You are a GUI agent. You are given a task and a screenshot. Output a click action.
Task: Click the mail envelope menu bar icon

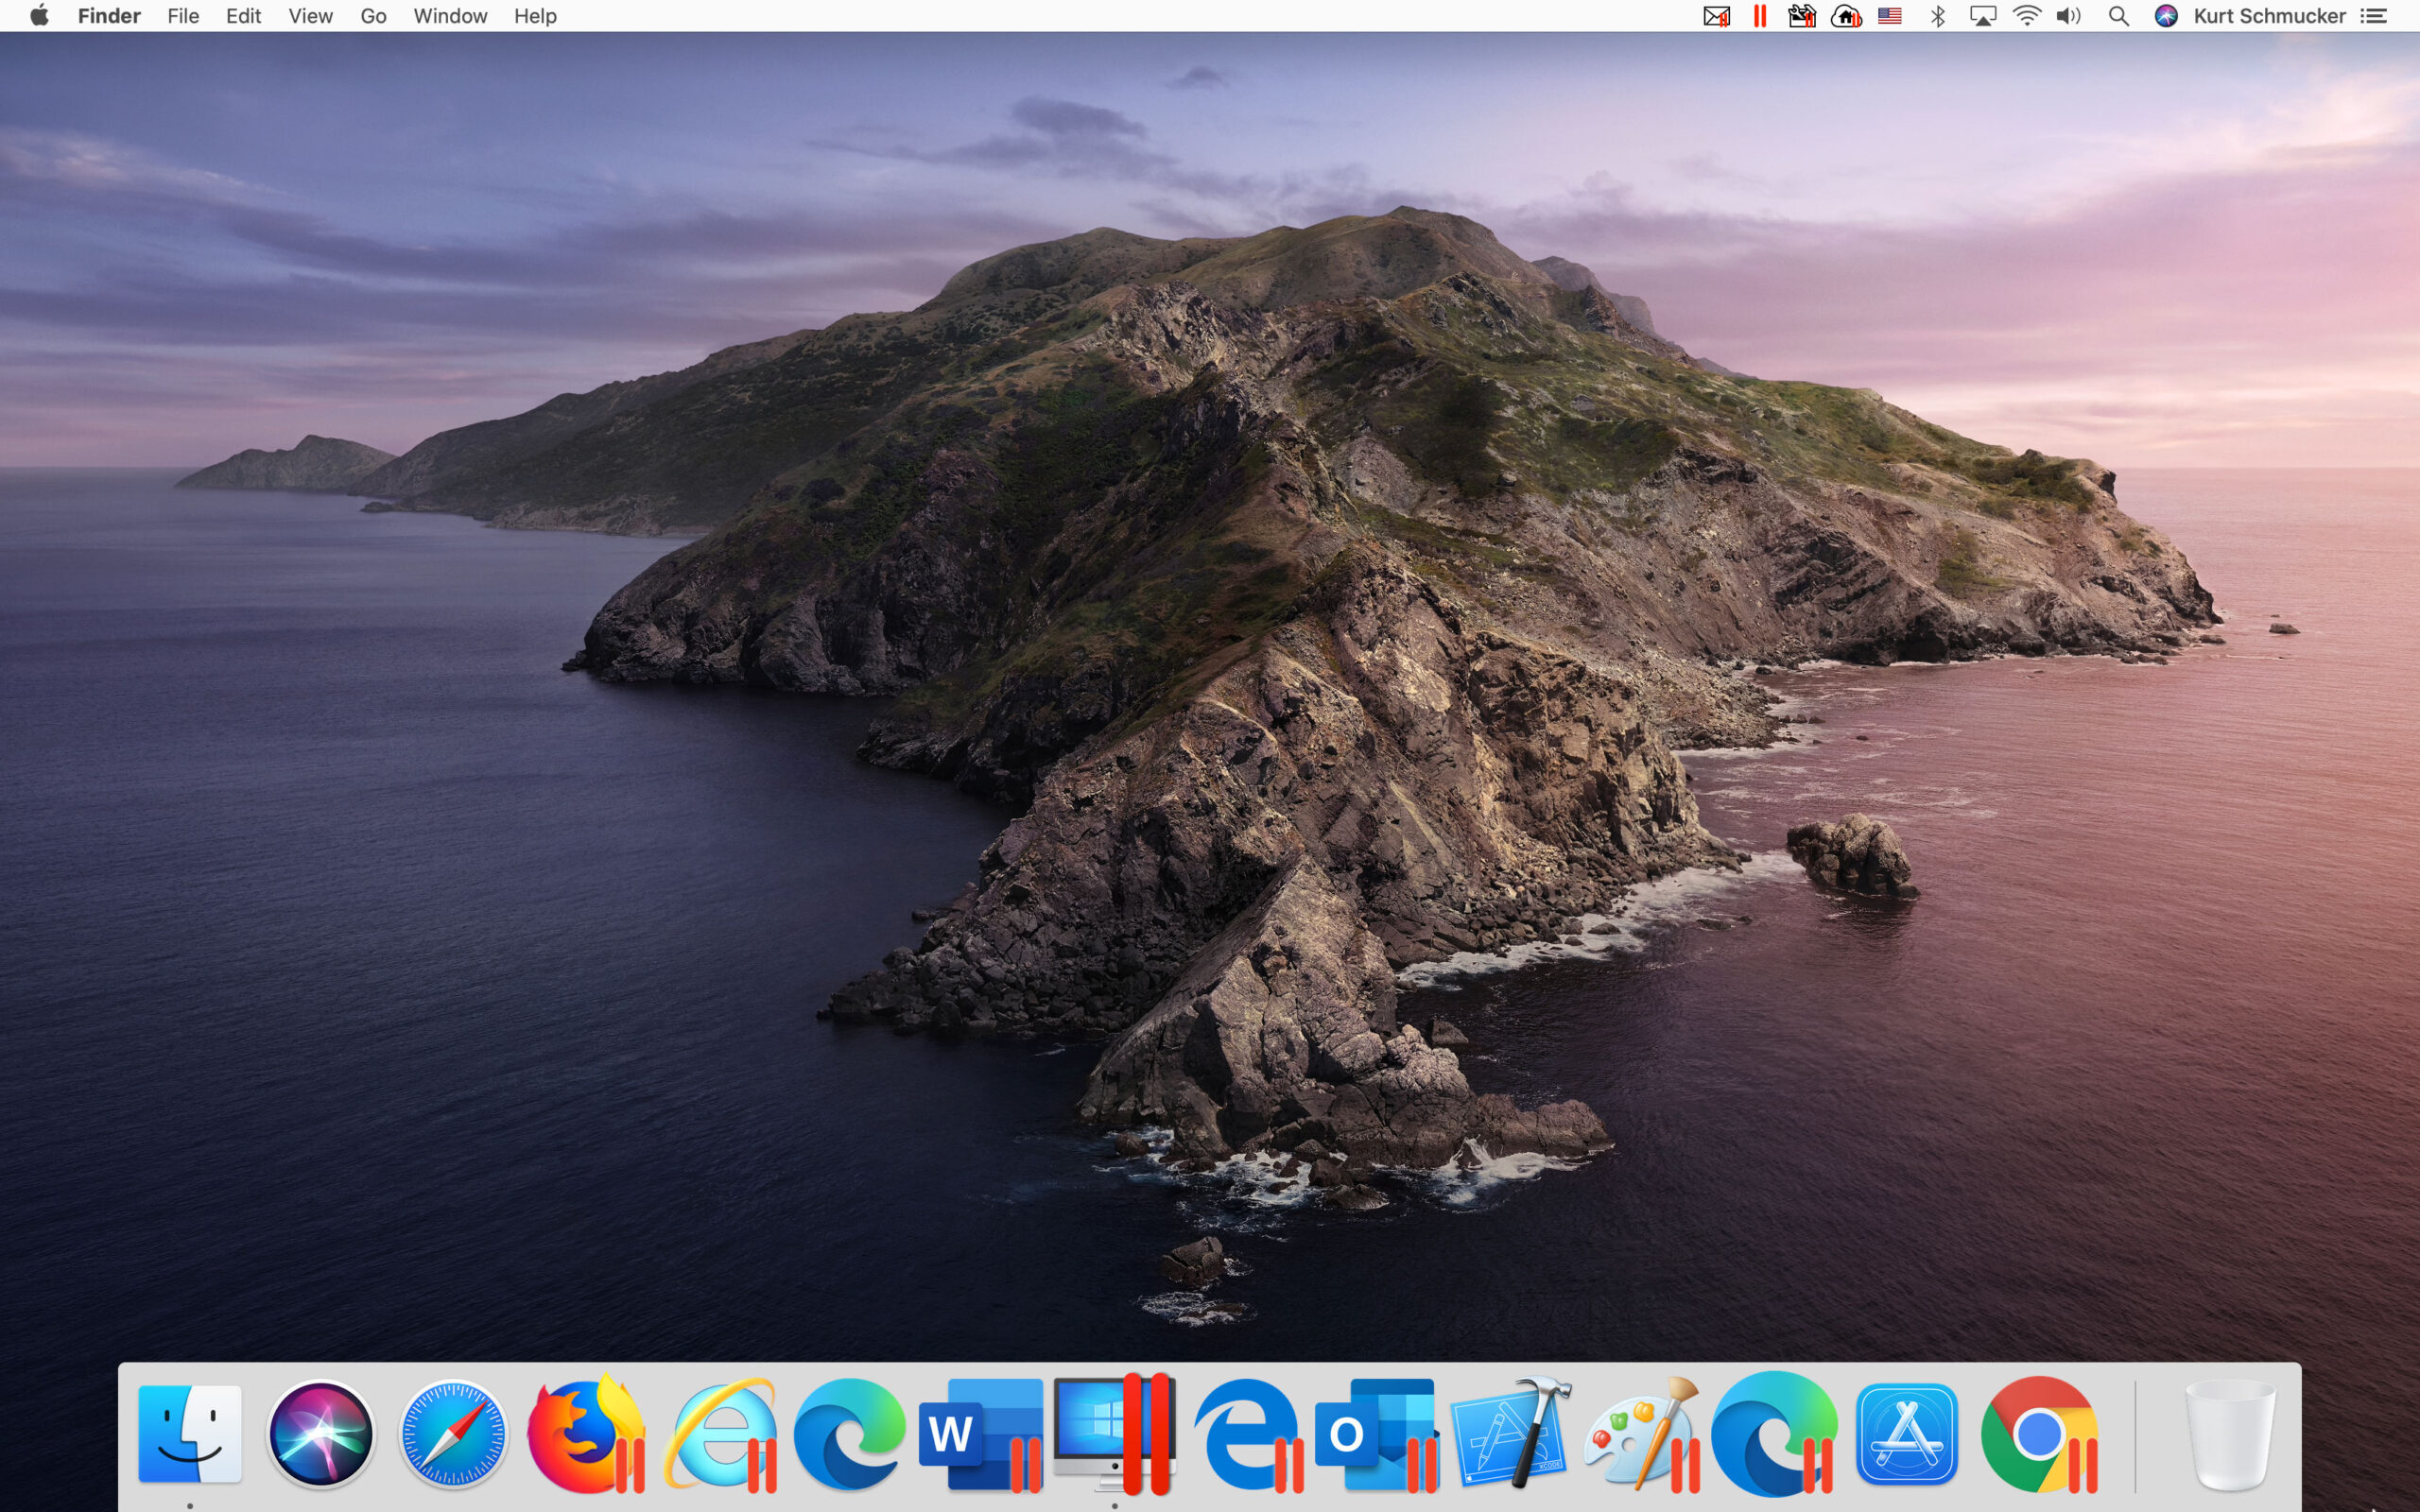point(1716,16)
